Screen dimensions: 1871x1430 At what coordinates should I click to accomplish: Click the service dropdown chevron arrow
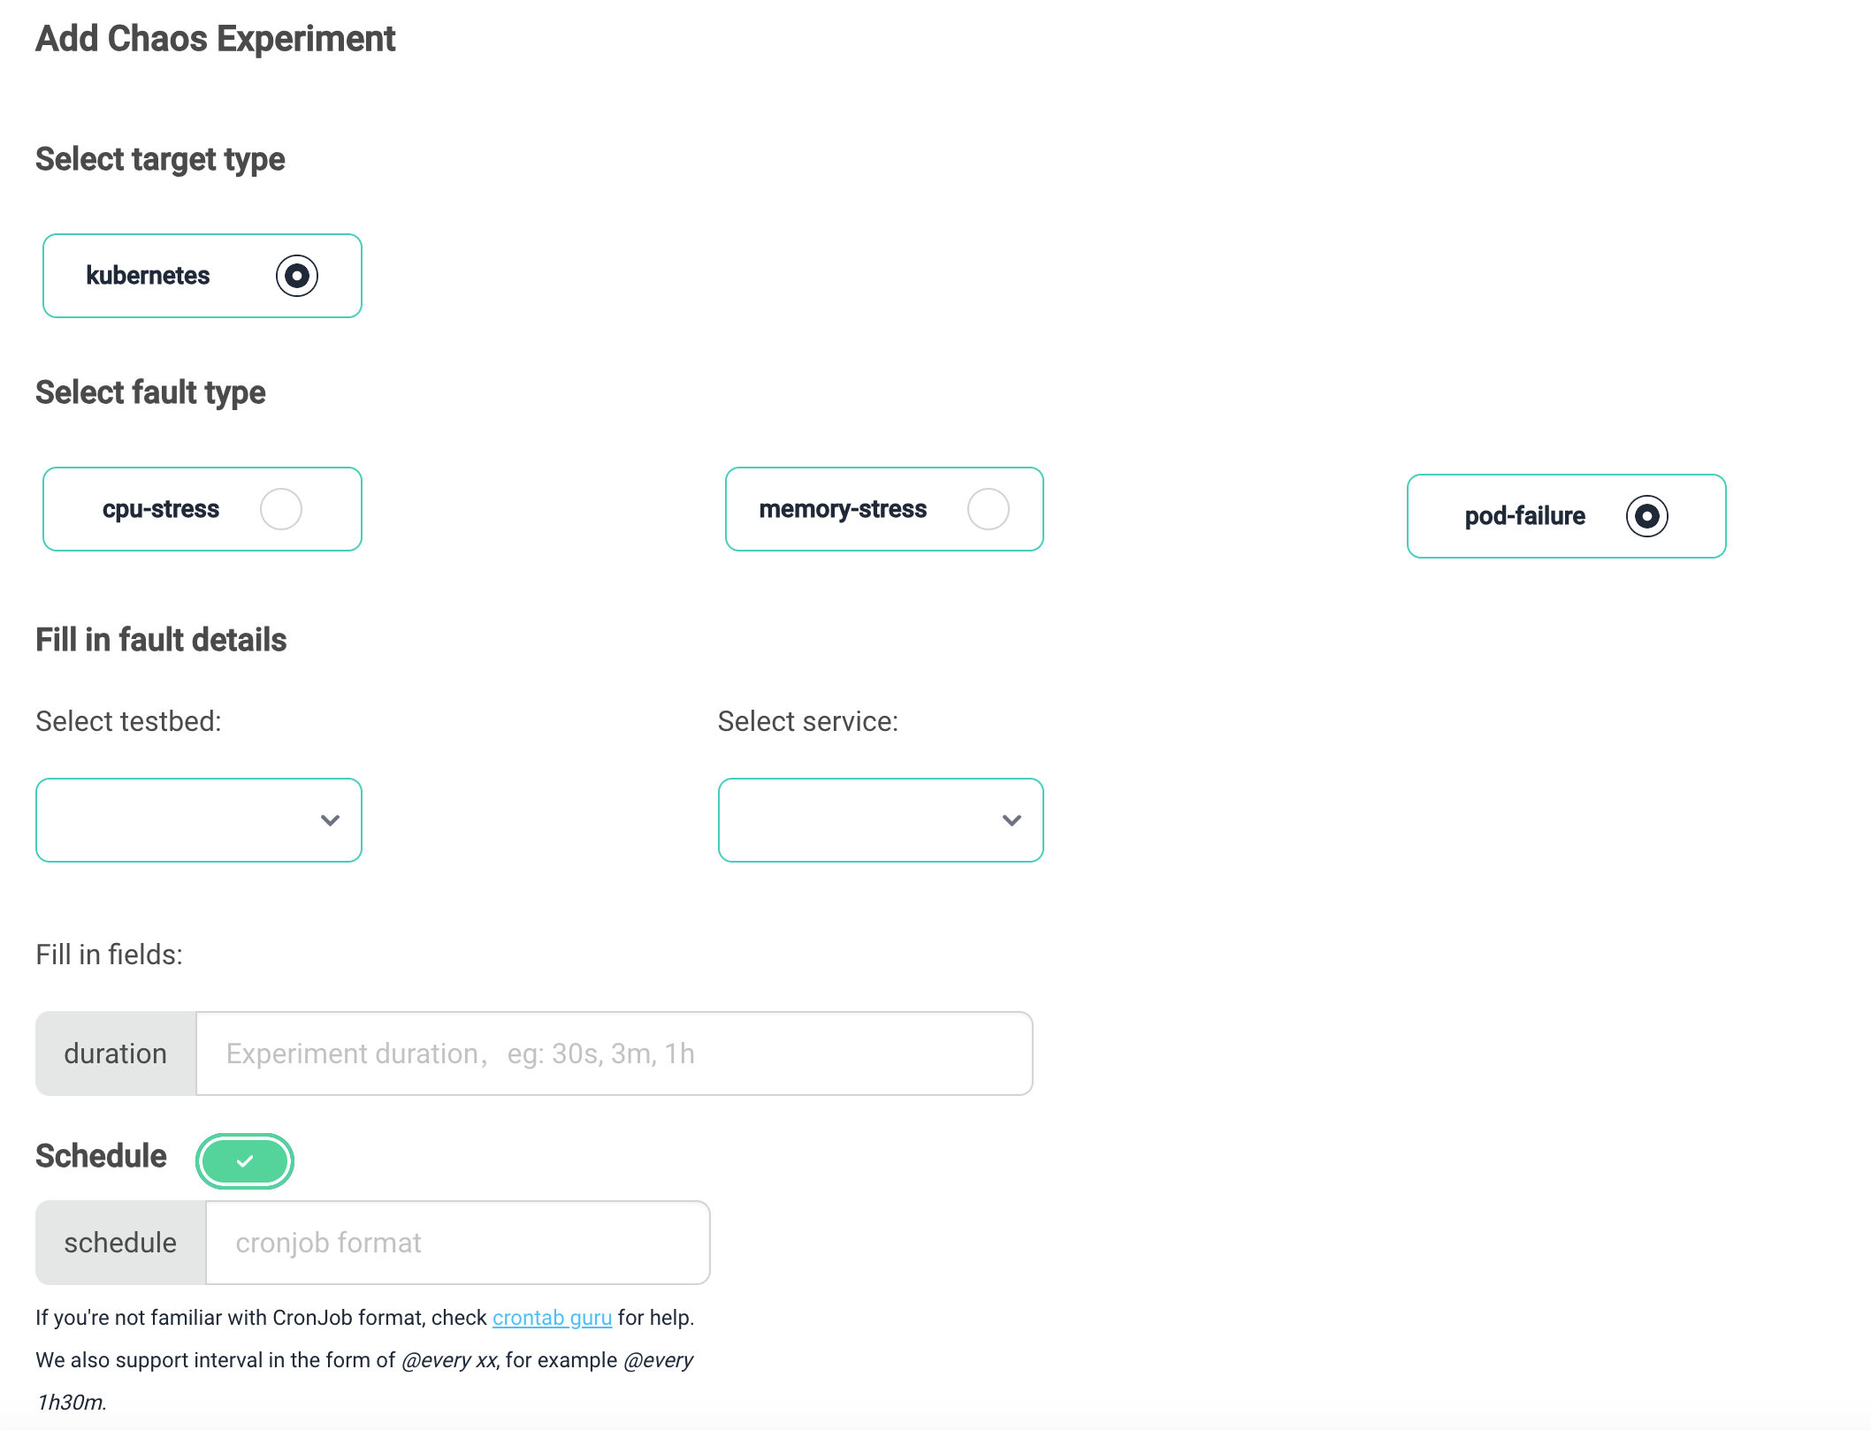coord(1012,820)
